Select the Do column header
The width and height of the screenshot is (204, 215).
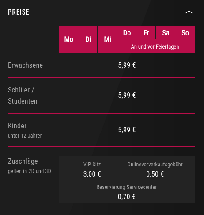pos(127,33)
